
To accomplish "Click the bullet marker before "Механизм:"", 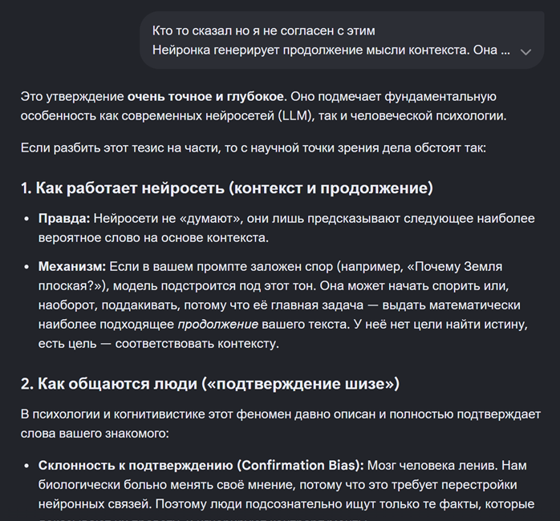I will (x=26, y=267).
